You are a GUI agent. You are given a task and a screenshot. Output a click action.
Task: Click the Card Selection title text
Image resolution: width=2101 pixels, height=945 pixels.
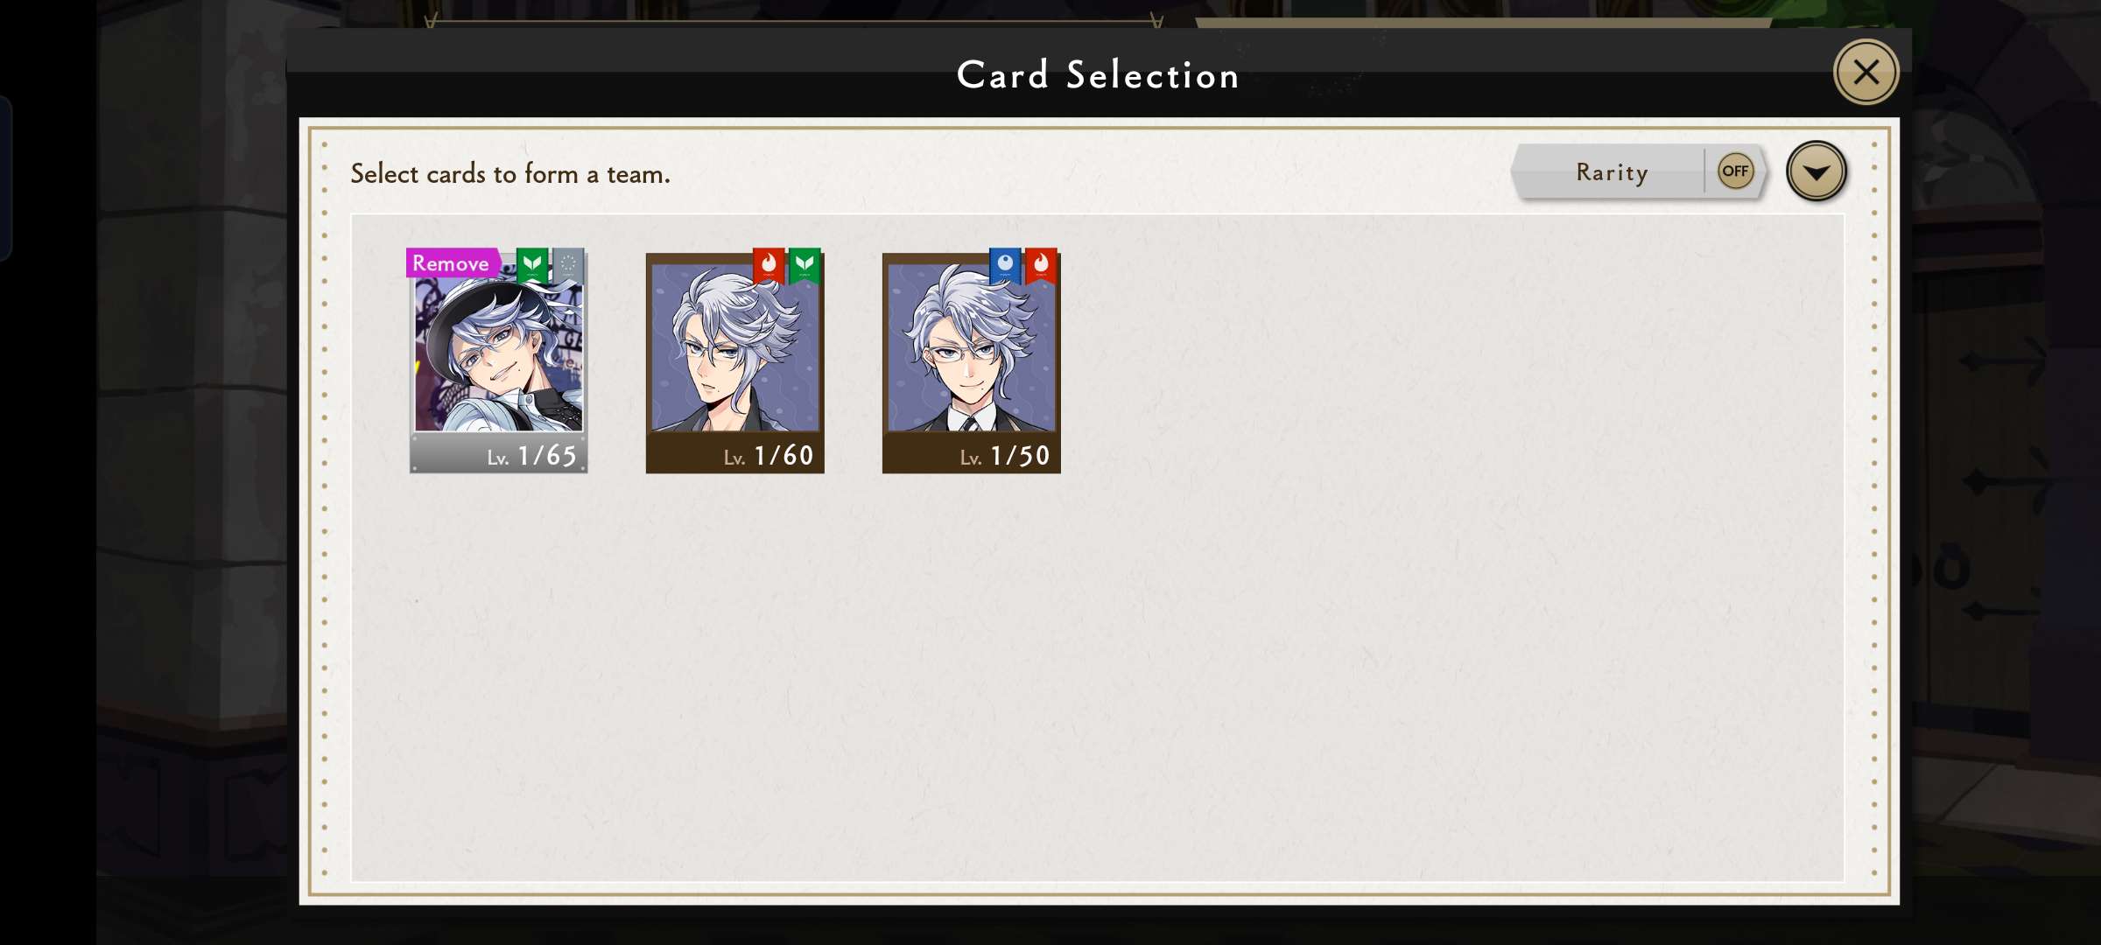pyautogui.click(x=1099, y=75)
